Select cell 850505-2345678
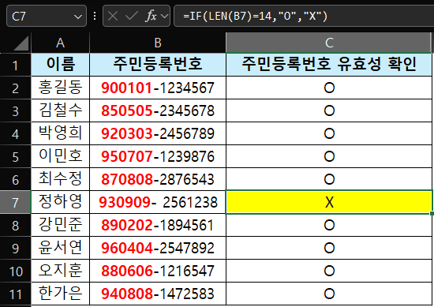 click(158, 110)
